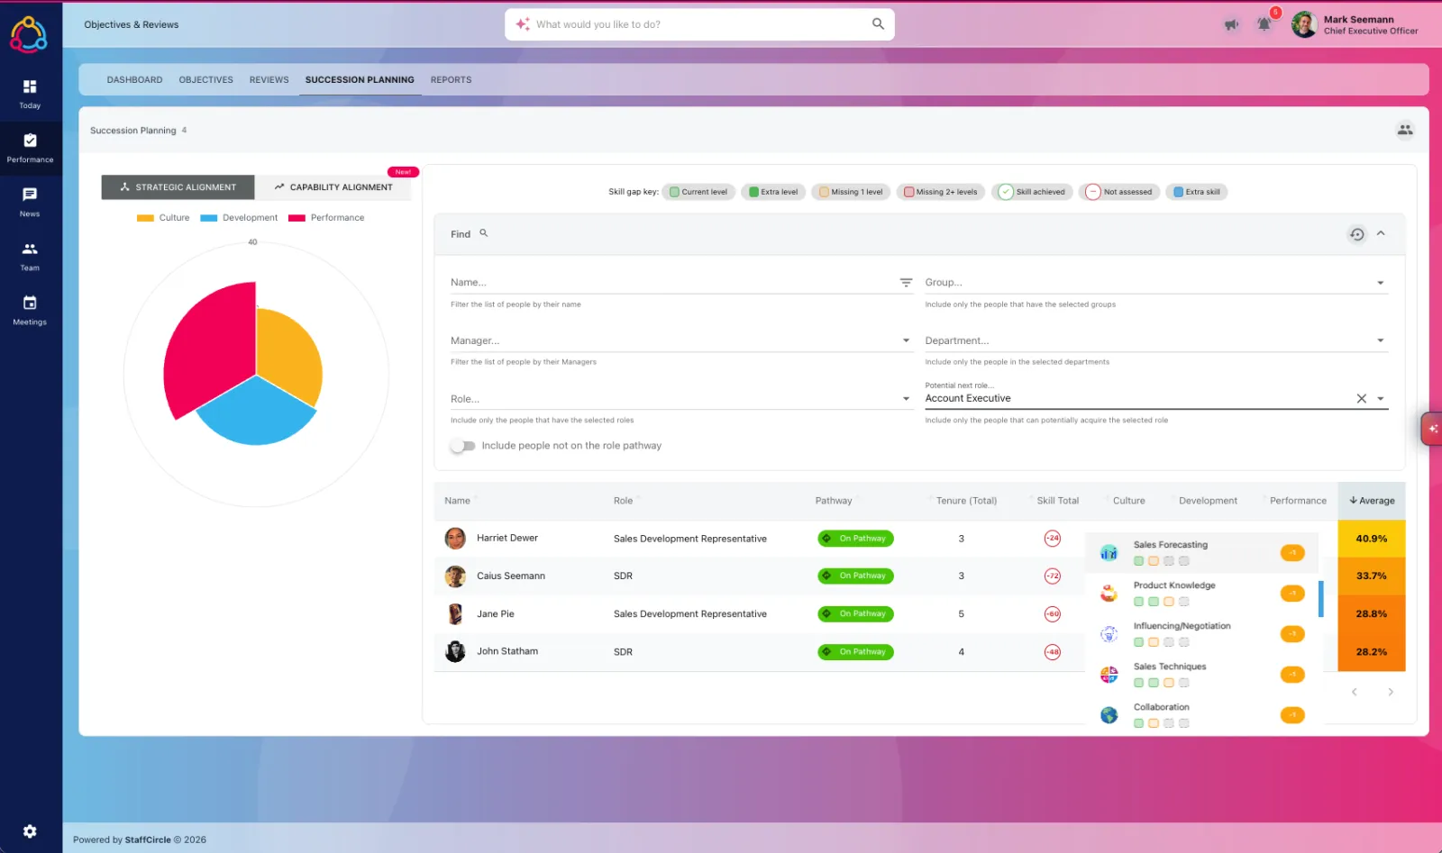Click the Name filter input field
The height and width of the screenshot is (853, 1442).
(672, 283)
